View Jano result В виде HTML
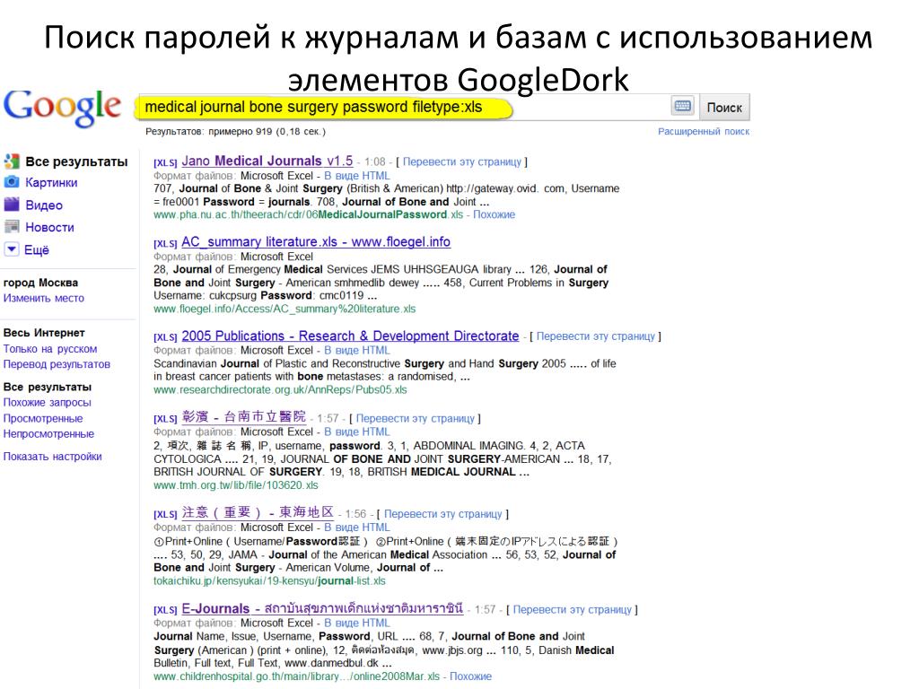This screenshot has height=689, width=919. 357,176
